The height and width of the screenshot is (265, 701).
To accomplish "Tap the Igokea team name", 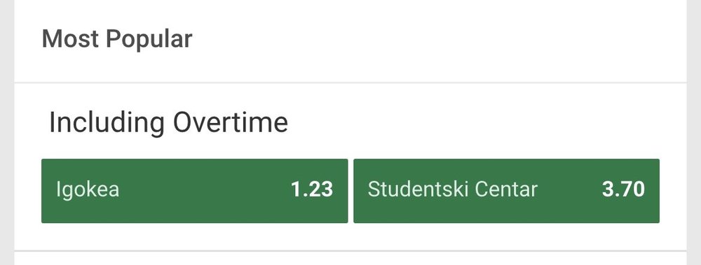I will [x=88, y=189].
